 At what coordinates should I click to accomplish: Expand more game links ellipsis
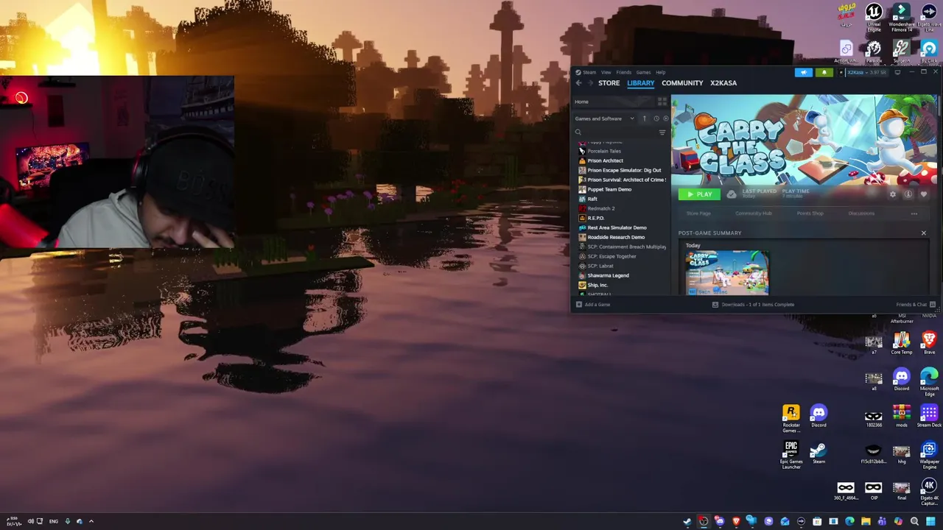(x=914, y=213)
